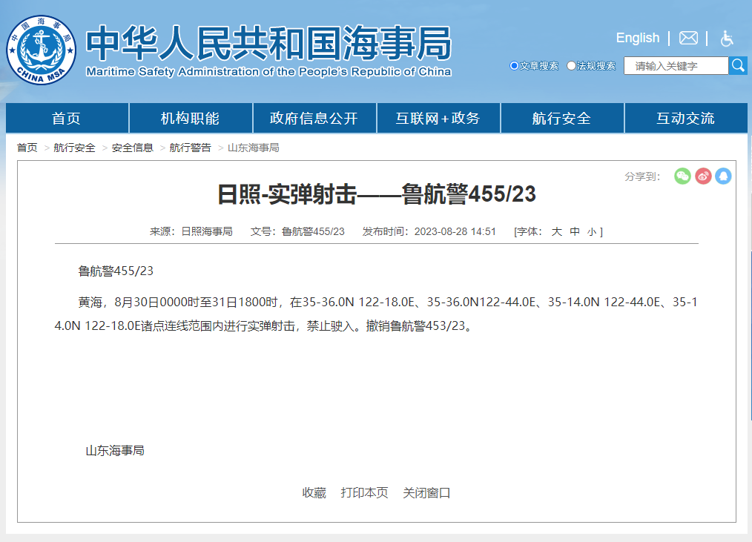Open 互动交流 navigation tab

click(x=686, y=118)
